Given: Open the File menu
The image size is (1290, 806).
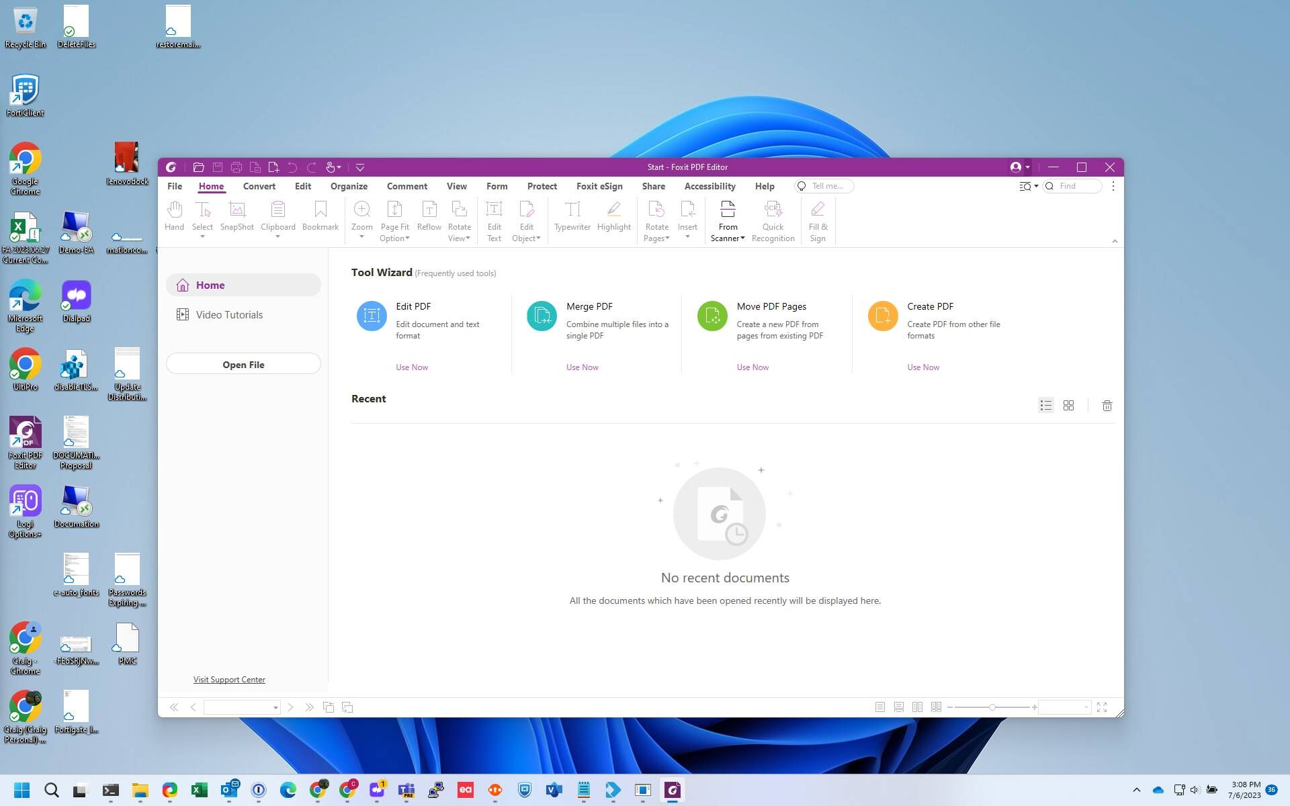Looking at the screenshot, I should tap(175, 186).
